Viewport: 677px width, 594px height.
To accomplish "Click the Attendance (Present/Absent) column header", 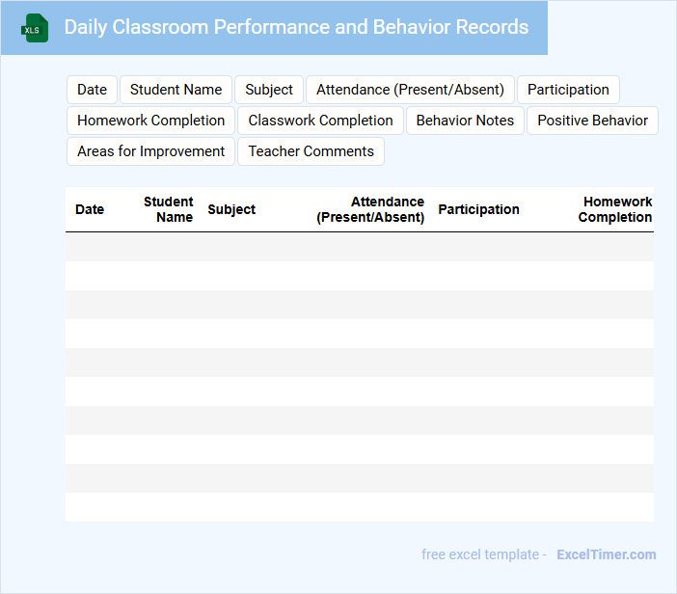I will click(x=371, y=209).
